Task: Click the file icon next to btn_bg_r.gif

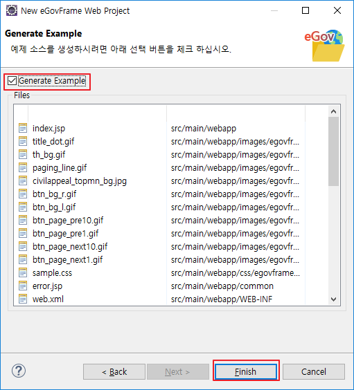Action: (x=23, y=194)
